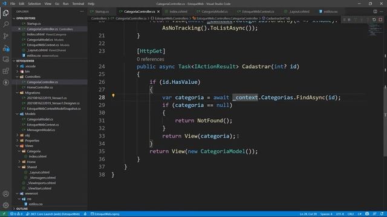Collapse the Models folder
The image size is (387, 217).
point(30,114)
